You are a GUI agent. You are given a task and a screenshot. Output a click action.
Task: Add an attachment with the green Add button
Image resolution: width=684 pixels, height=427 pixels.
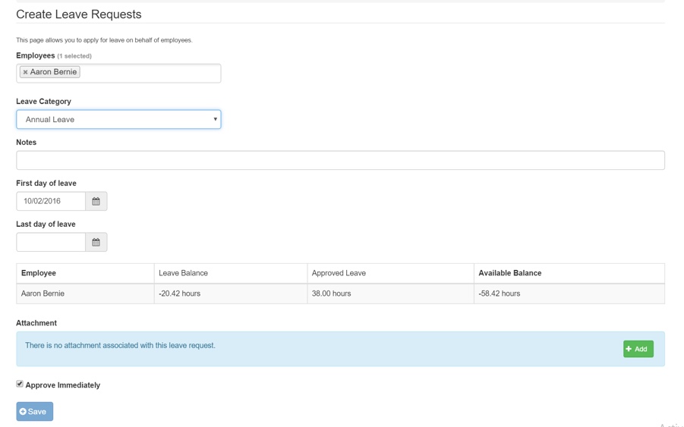click(638, 349)
